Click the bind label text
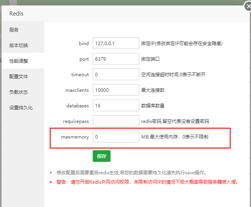The height and width of the screenshot is (207, 251). tap(84, 43)
